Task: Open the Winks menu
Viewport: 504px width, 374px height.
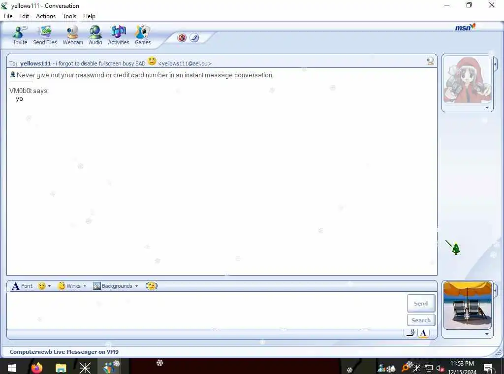Action: (x=72, y=286)
